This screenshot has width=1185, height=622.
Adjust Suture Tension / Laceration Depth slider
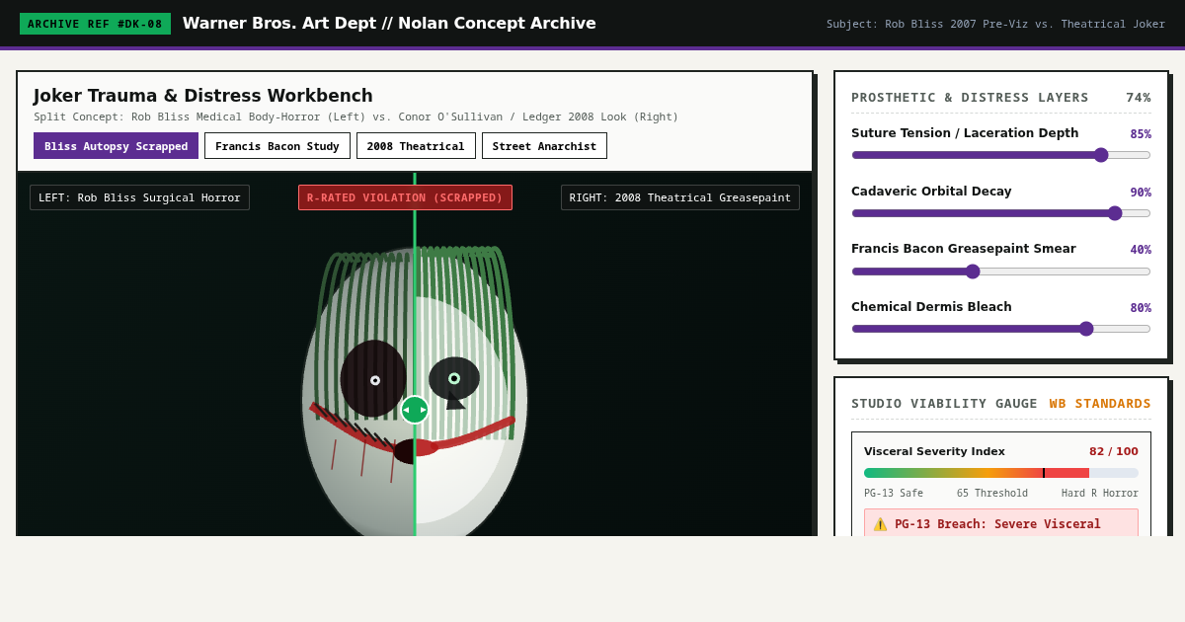pyautogui.click(x=1001, y=155)
